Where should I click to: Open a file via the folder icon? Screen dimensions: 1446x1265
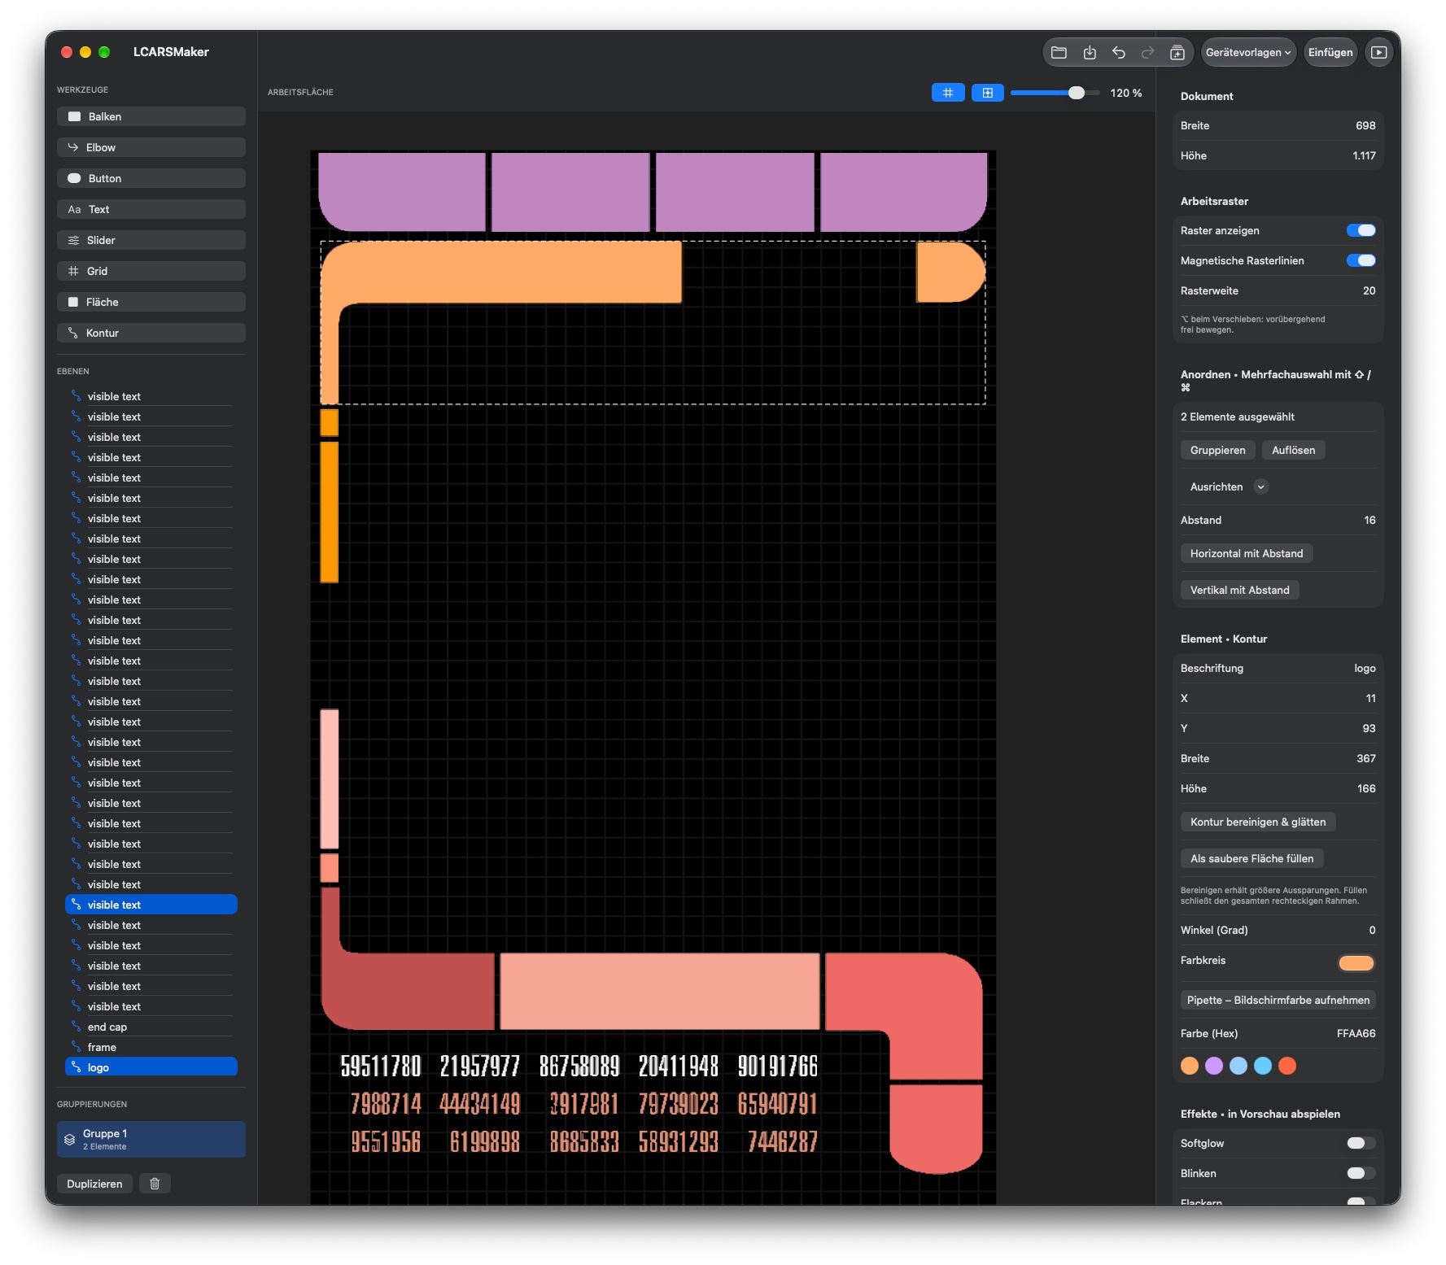1059,53
